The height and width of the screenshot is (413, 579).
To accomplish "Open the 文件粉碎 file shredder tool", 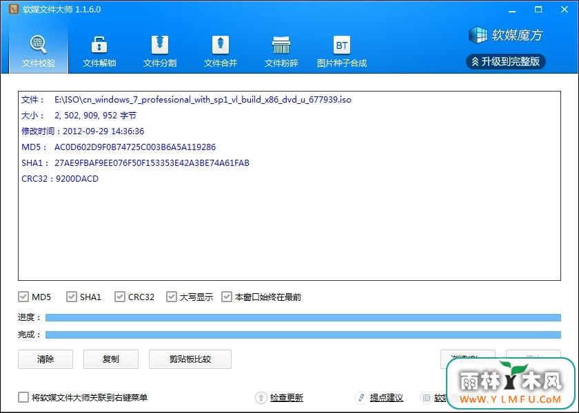I will (x=281, y=51).
